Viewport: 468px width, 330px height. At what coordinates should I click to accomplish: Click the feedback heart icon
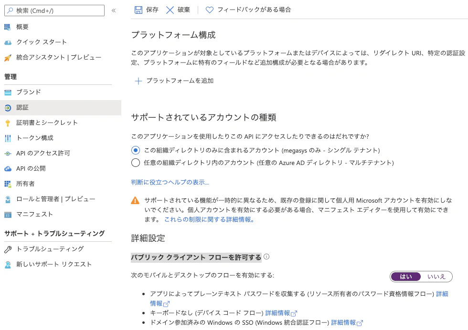coord(210,10)
